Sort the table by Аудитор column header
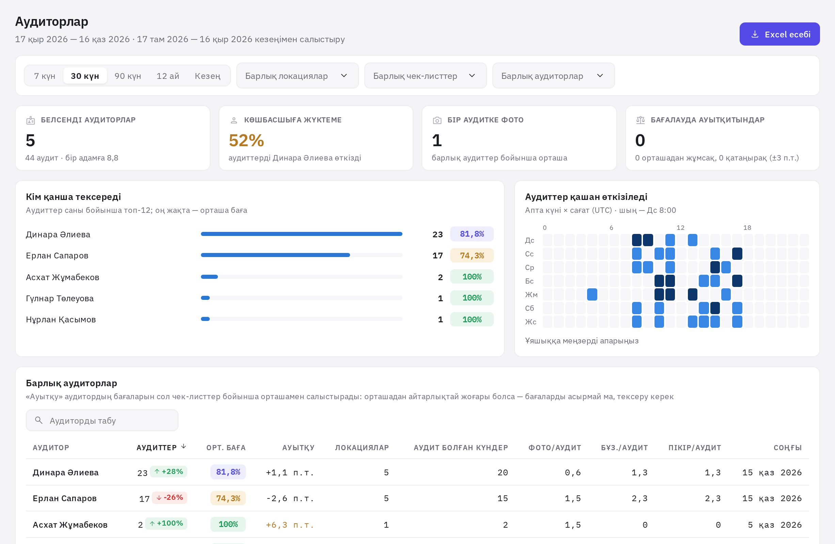 pyautogui.click(x=51, y=448)
